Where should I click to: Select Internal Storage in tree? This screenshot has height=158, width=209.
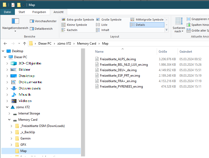pyautogui.click(x=29, y=113)
